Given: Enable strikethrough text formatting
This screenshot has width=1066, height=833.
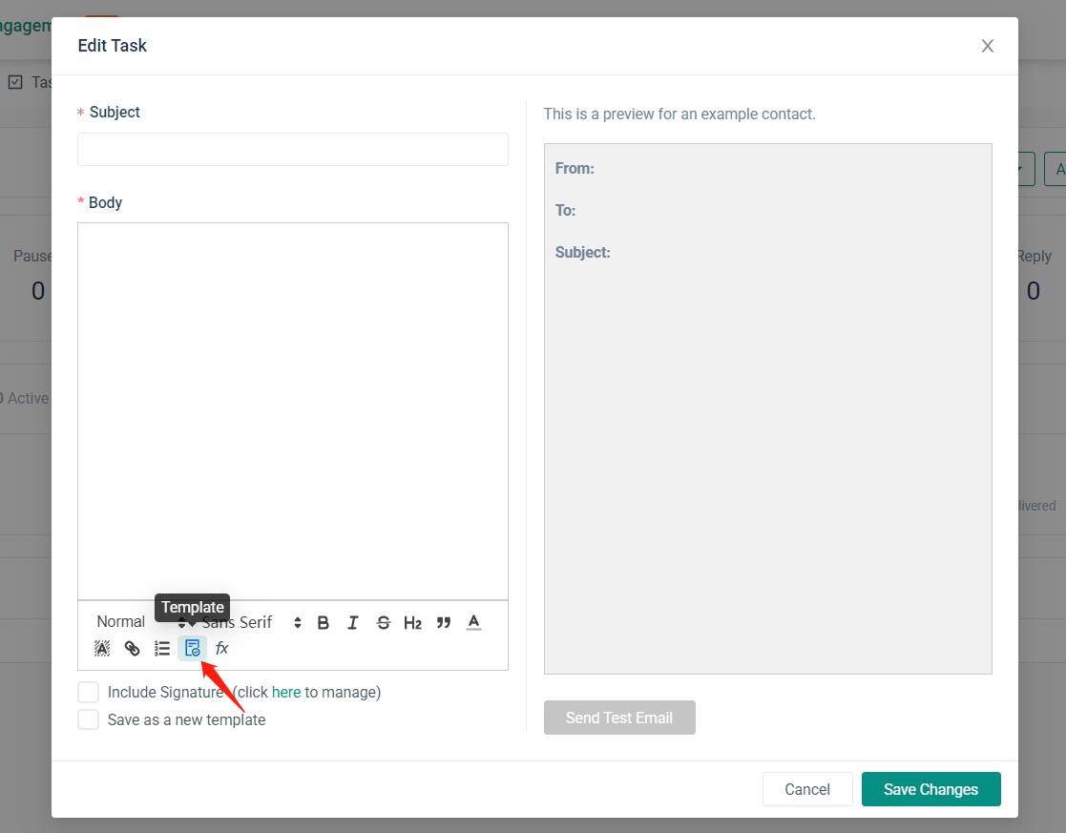Looking at the screenshot, I should click(x=384, y=623).
